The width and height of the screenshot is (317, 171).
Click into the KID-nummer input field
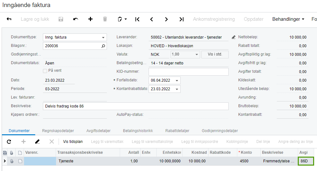point(188,72)
